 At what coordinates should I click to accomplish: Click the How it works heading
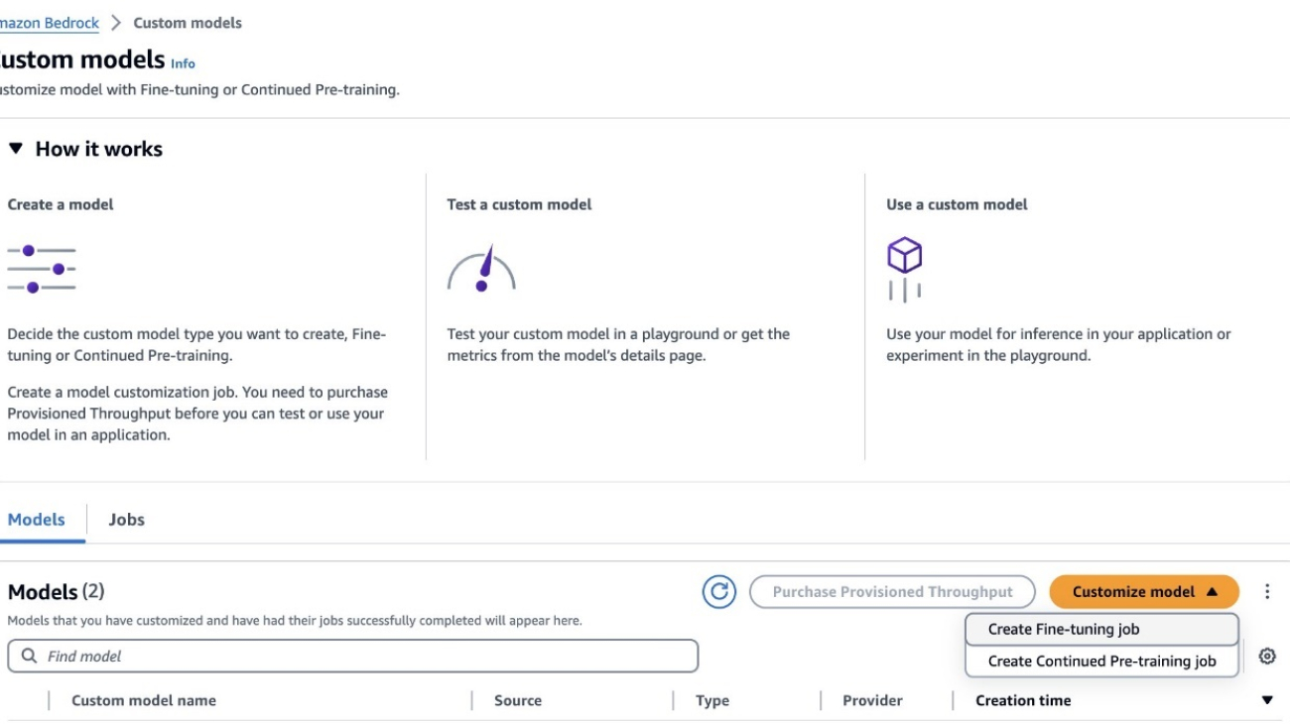click(98, 149)
